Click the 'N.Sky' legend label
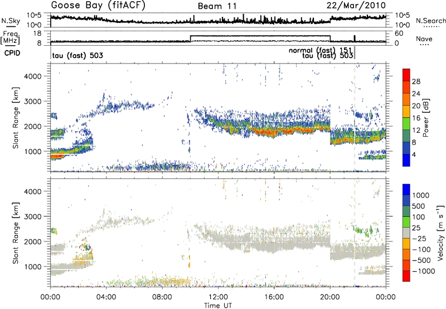Image resolution: width=446 pixels, height=309 pixels. (x=11, y=21)
